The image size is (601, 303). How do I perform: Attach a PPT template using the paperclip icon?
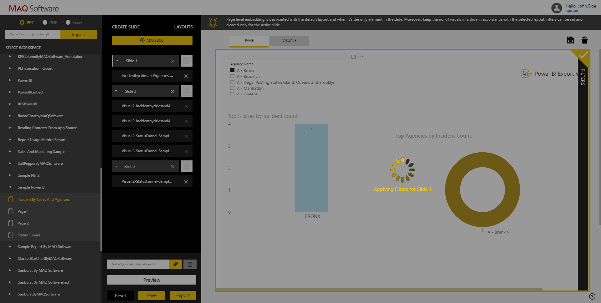point(175,264)
